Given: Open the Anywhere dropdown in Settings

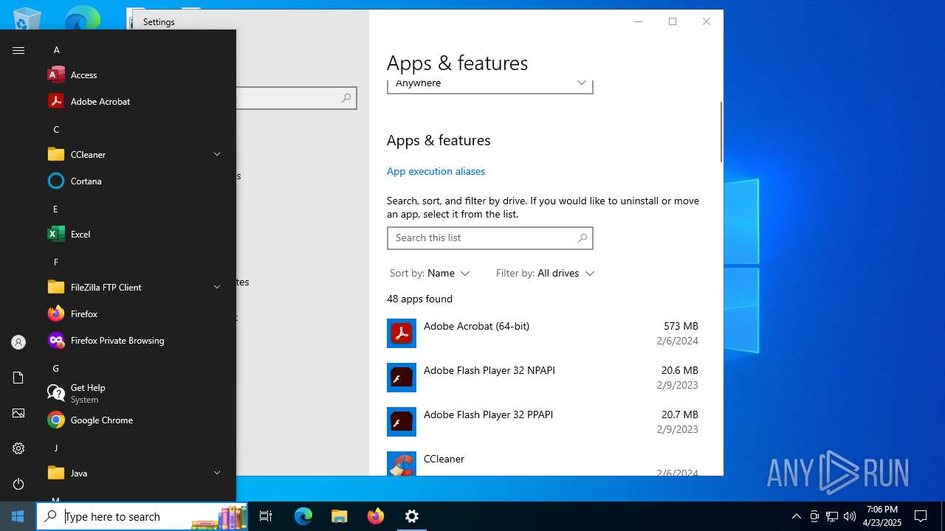Looking at the screenshot, I should pos(489,85).
